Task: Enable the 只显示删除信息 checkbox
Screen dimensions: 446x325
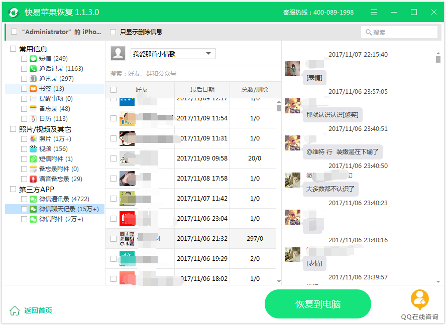Action: (x=113, y=32)
